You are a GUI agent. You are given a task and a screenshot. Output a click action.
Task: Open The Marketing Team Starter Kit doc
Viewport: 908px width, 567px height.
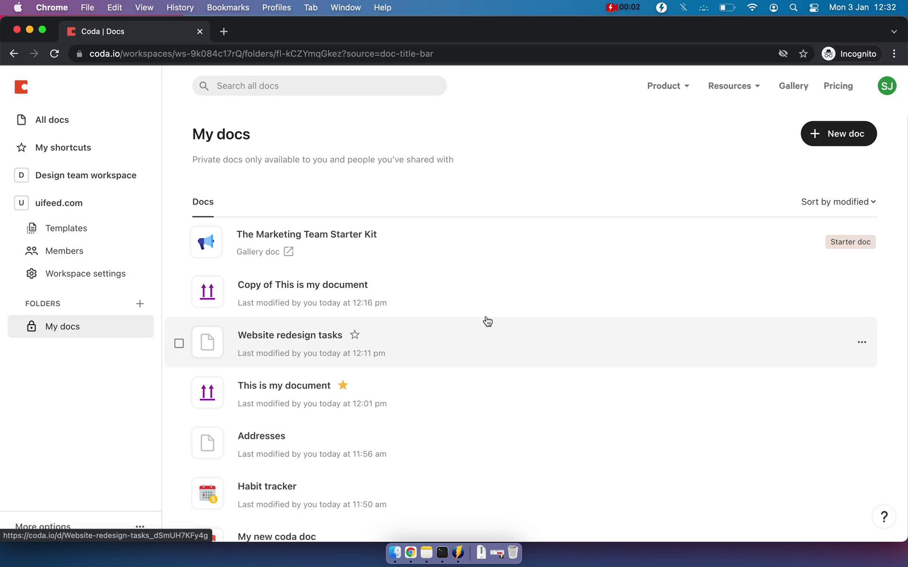point(306,234)
